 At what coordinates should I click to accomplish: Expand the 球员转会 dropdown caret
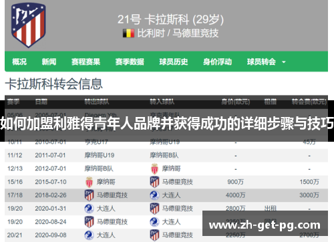(284, 62)
